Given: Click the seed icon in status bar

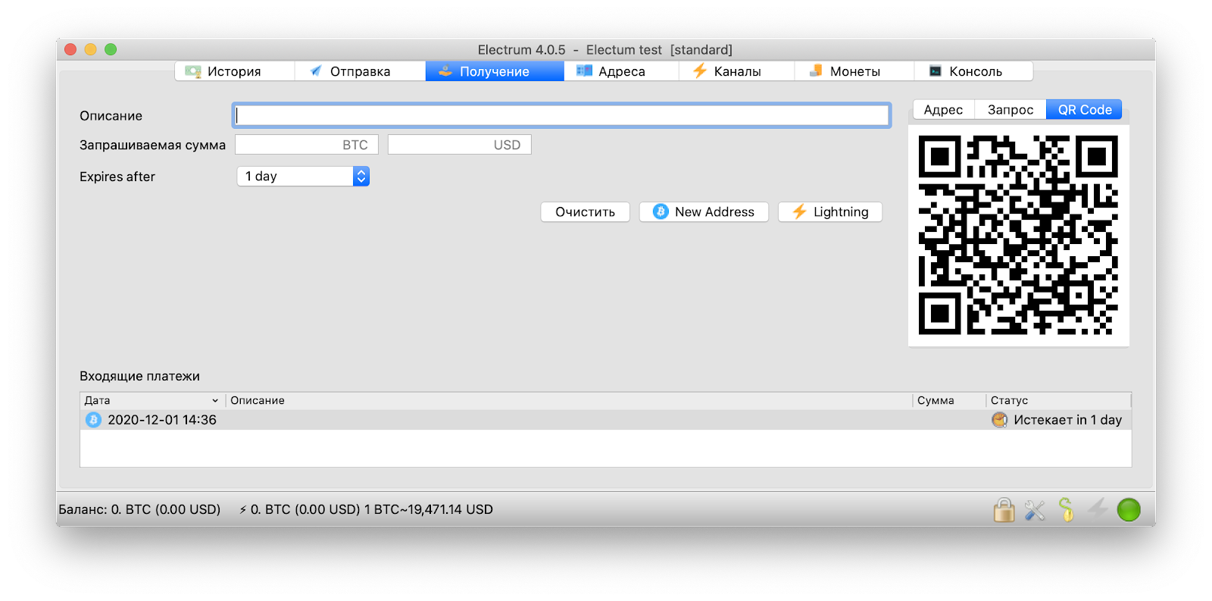Looking at the screenshot, I should pos(1066,510).
